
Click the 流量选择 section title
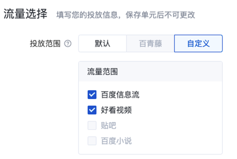25,14
